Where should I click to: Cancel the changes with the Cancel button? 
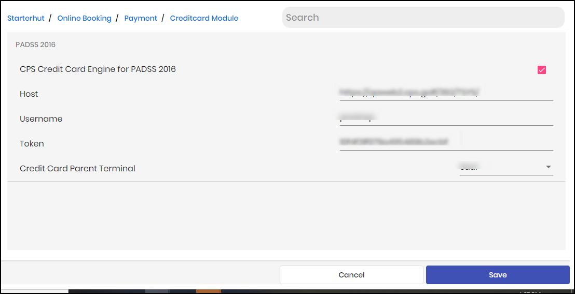click(351, 275)
